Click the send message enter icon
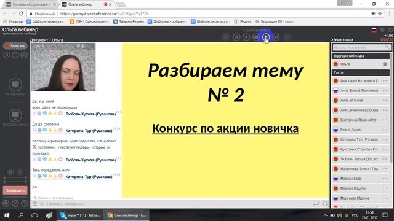The width and height of the screenshot is (394, 221). pyautogui.click(x=316, y=204)
